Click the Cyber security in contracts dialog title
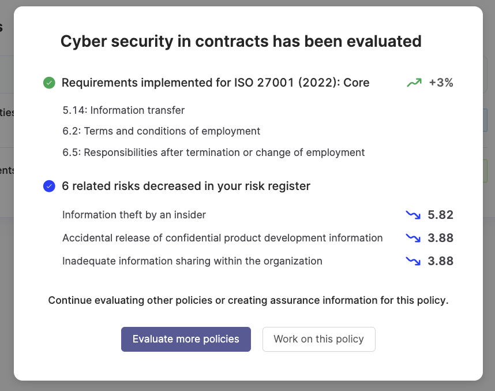This screenshot has width=495, height=391. (x=241, y=42)
